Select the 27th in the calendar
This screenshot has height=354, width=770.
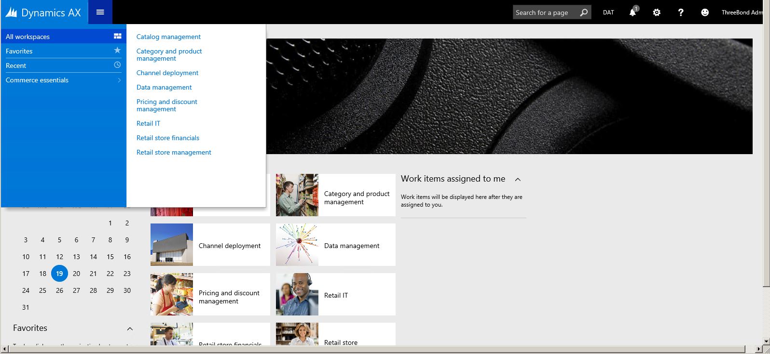pyautogui.click(x=76, y=290)
